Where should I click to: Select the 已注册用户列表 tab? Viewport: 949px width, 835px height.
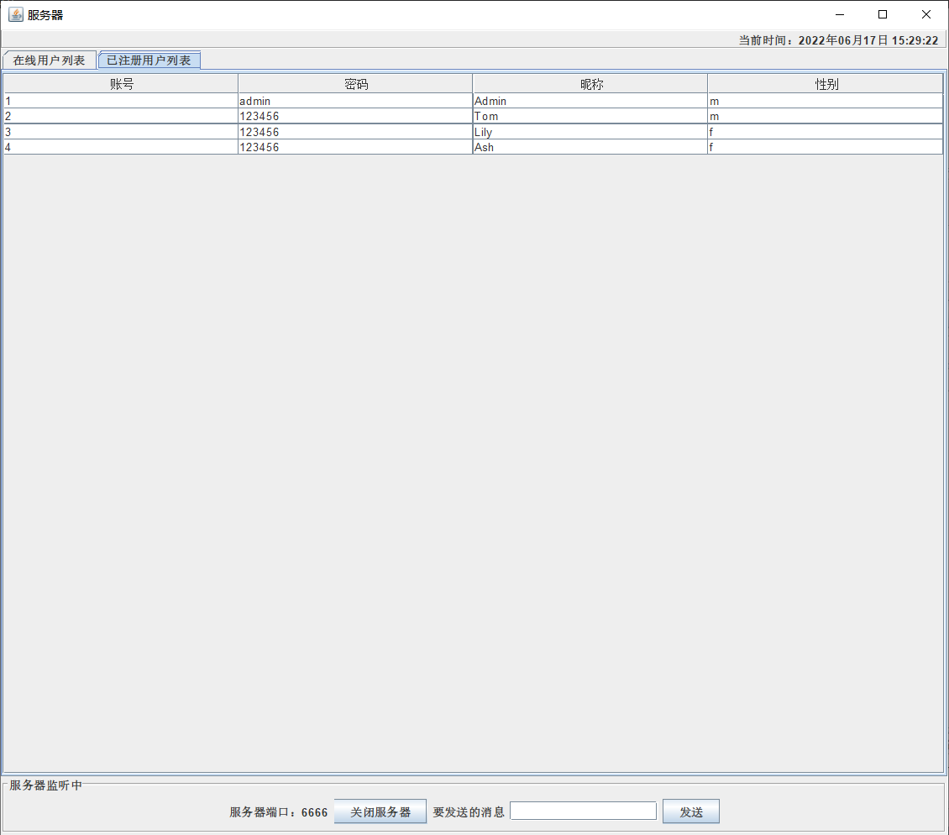click(149, 60)
